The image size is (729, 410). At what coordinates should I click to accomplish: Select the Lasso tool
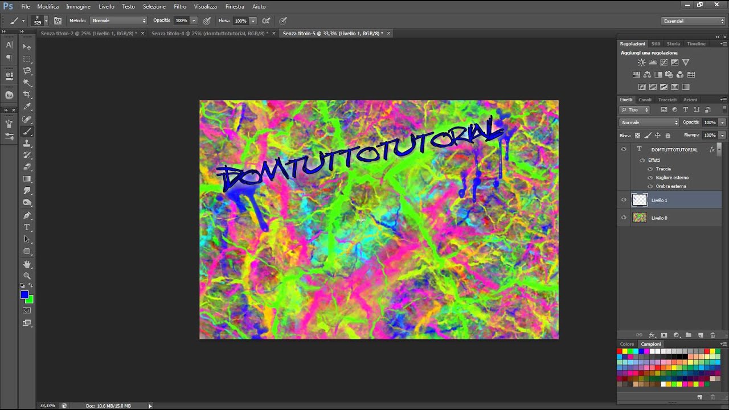pos(27,71)
